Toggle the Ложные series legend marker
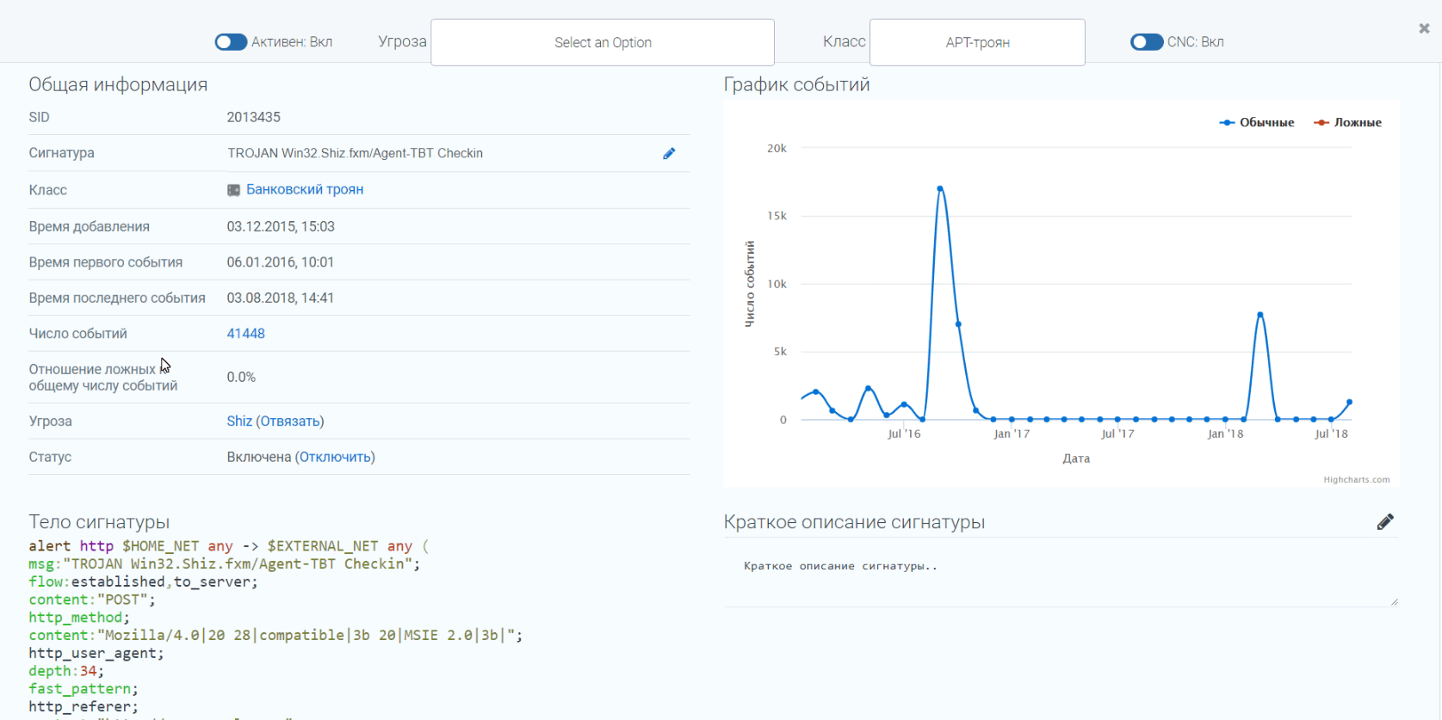 1321,123
